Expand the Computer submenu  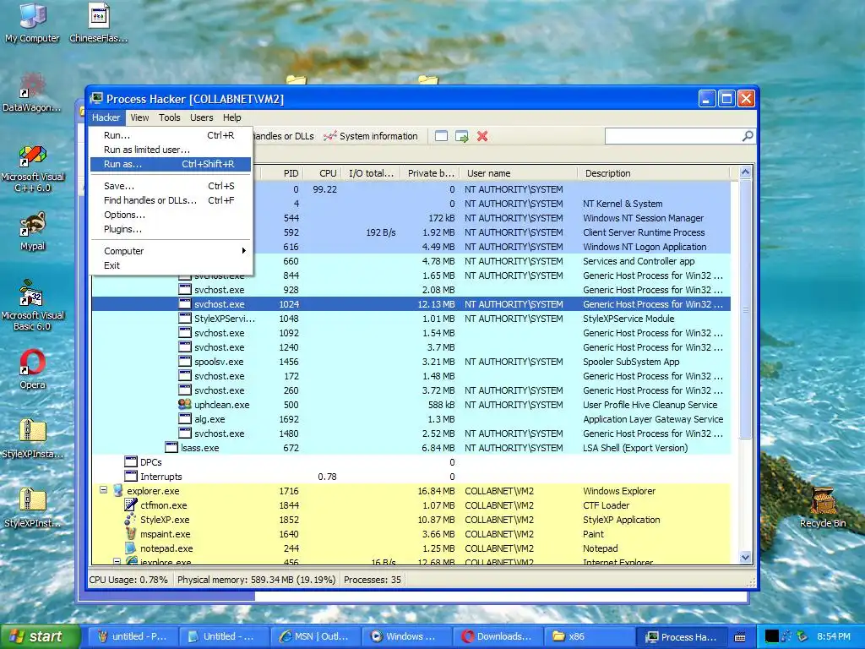pos(171,251)
